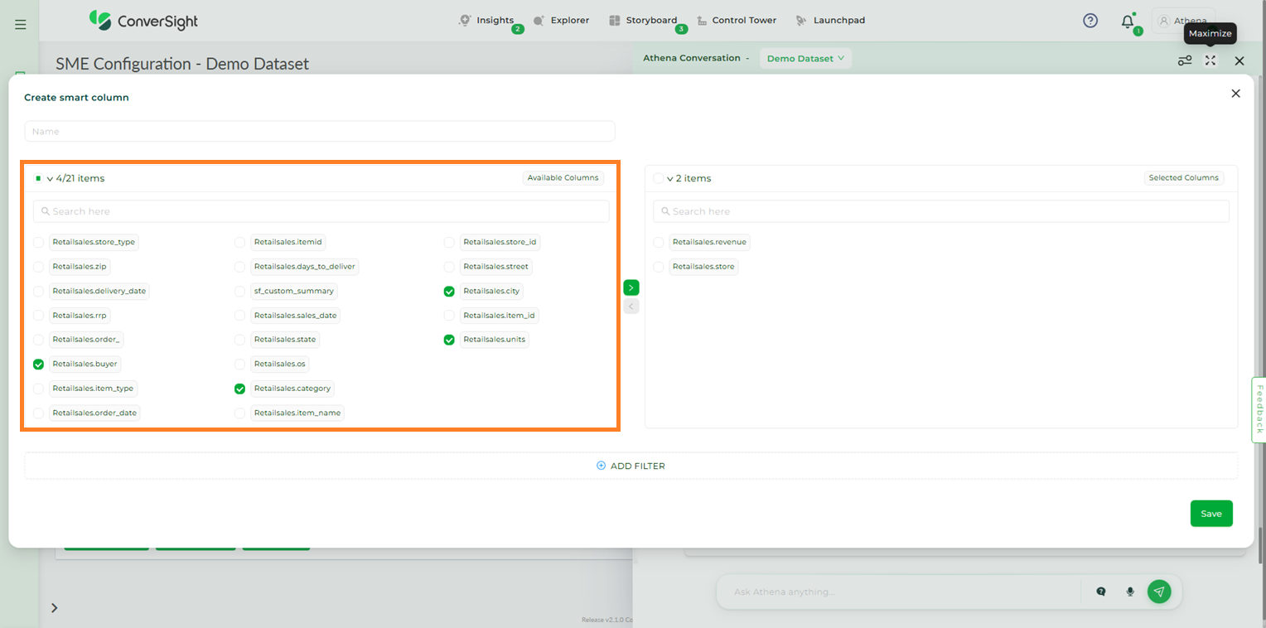Expand the 2 items selection dropdown
The height and width of the screenshot is (628, 1266).
click(669, 179)
